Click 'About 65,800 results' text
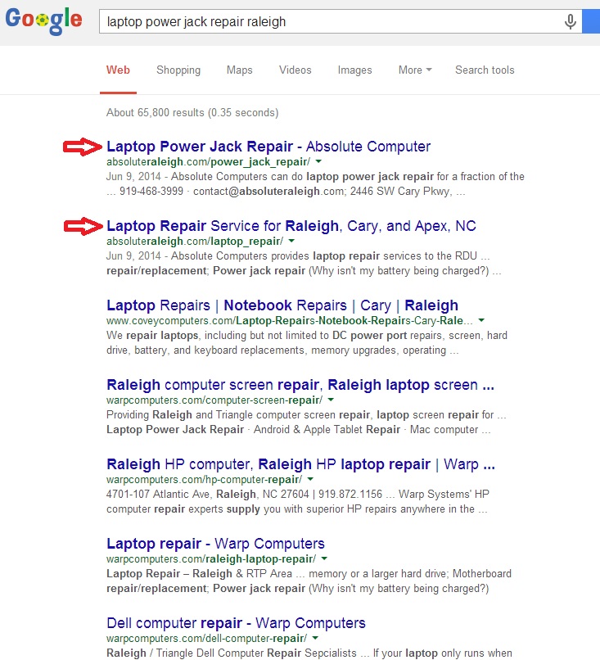Screen dimensions: 600x660 (192, 113)
